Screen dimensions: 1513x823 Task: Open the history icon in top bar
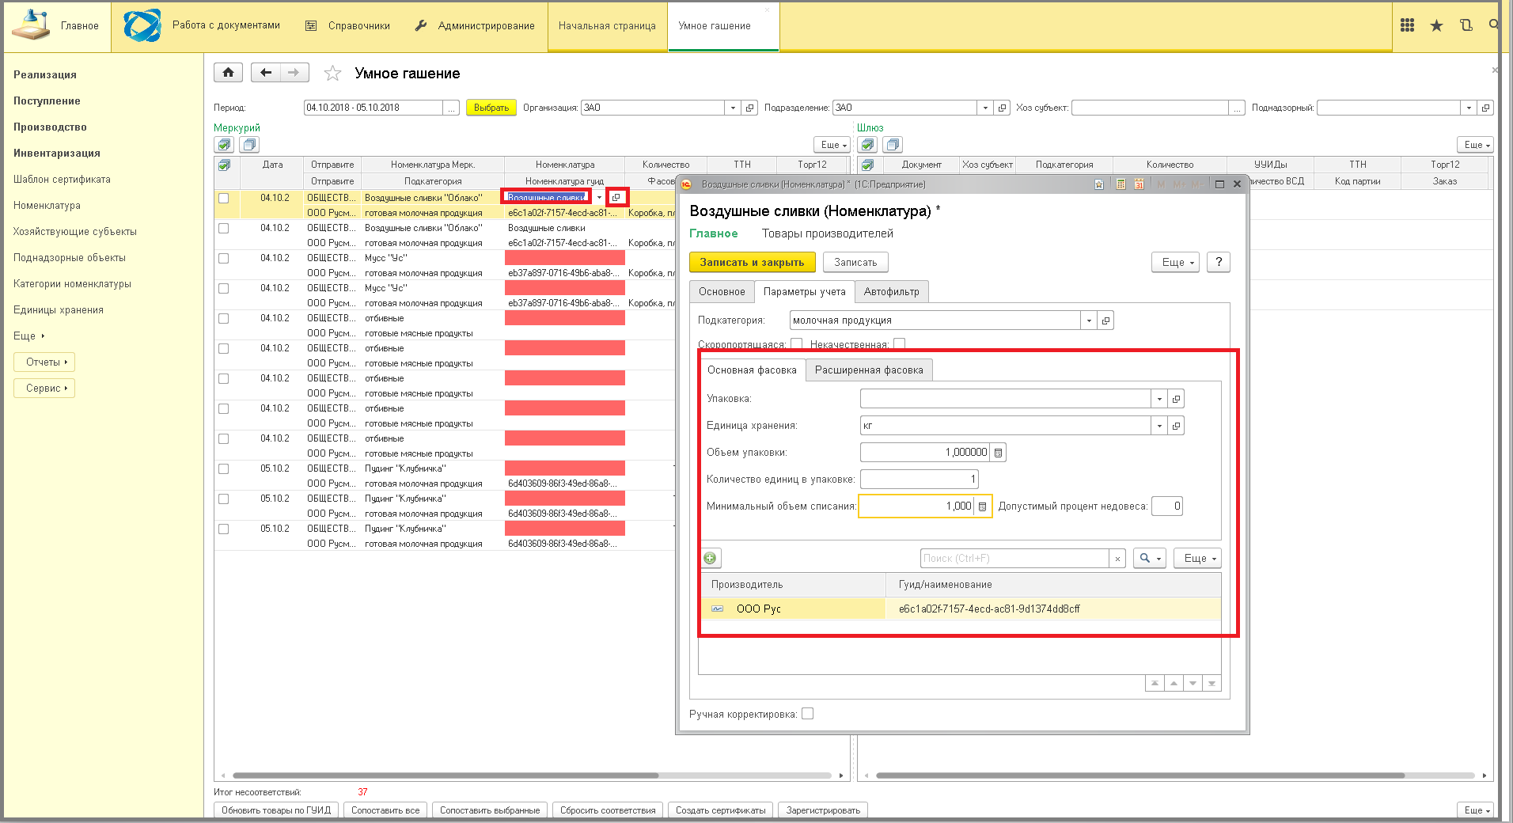(1466, 25)
